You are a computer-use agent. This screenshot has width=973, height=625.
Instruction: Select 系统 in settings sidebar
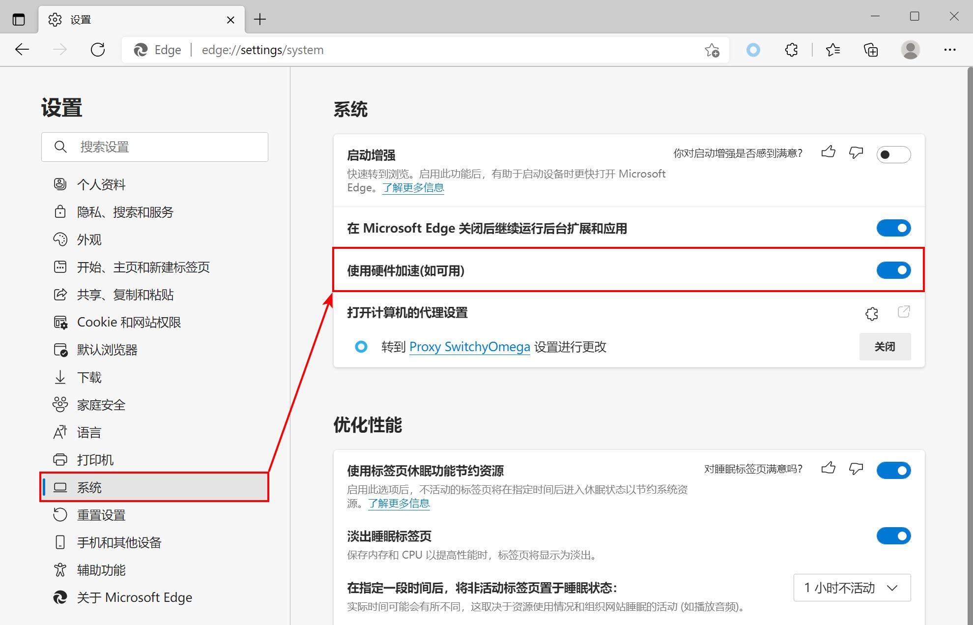click(x=155, y=487)
